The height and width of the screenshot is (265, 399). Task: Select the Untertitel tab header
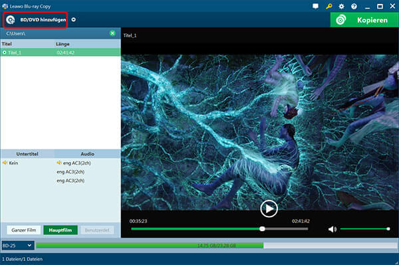click(x=27, y=154)
